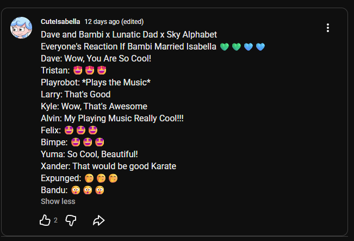
Task: Click last star-eyes emoji on Felix's line
Action: pyautogui.click(x=92, y=130)
